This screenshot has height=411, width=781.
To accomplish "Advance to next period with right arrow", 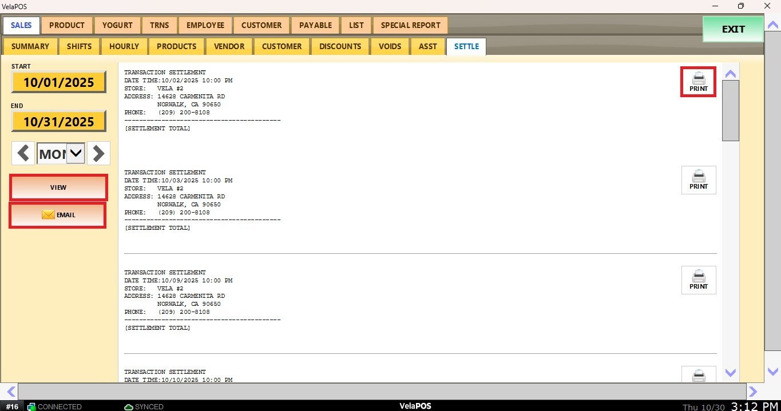I will click(98, 153).
